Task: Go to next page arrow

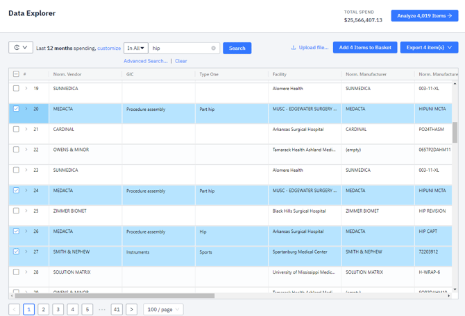Action: pos(131,309)
